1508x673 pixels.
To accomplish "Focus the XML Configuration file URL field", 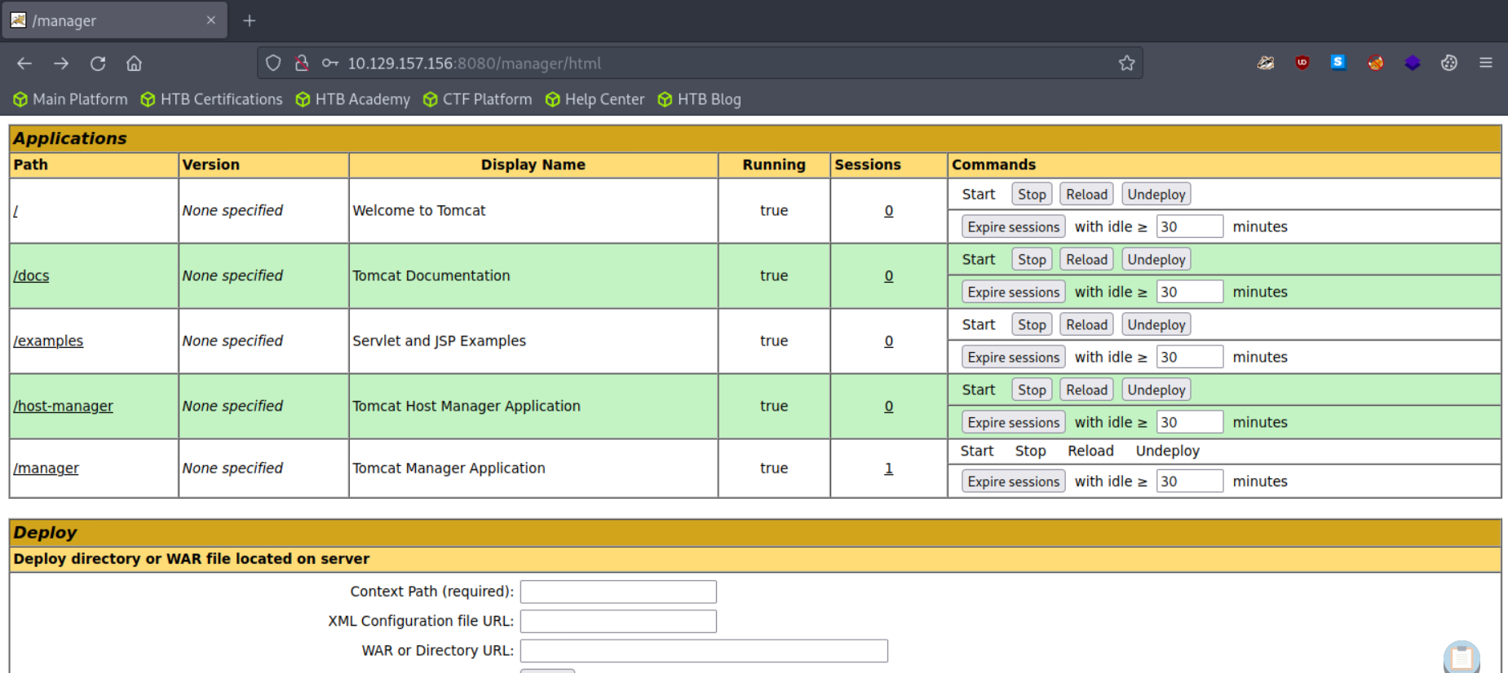I will pos(618,621).
